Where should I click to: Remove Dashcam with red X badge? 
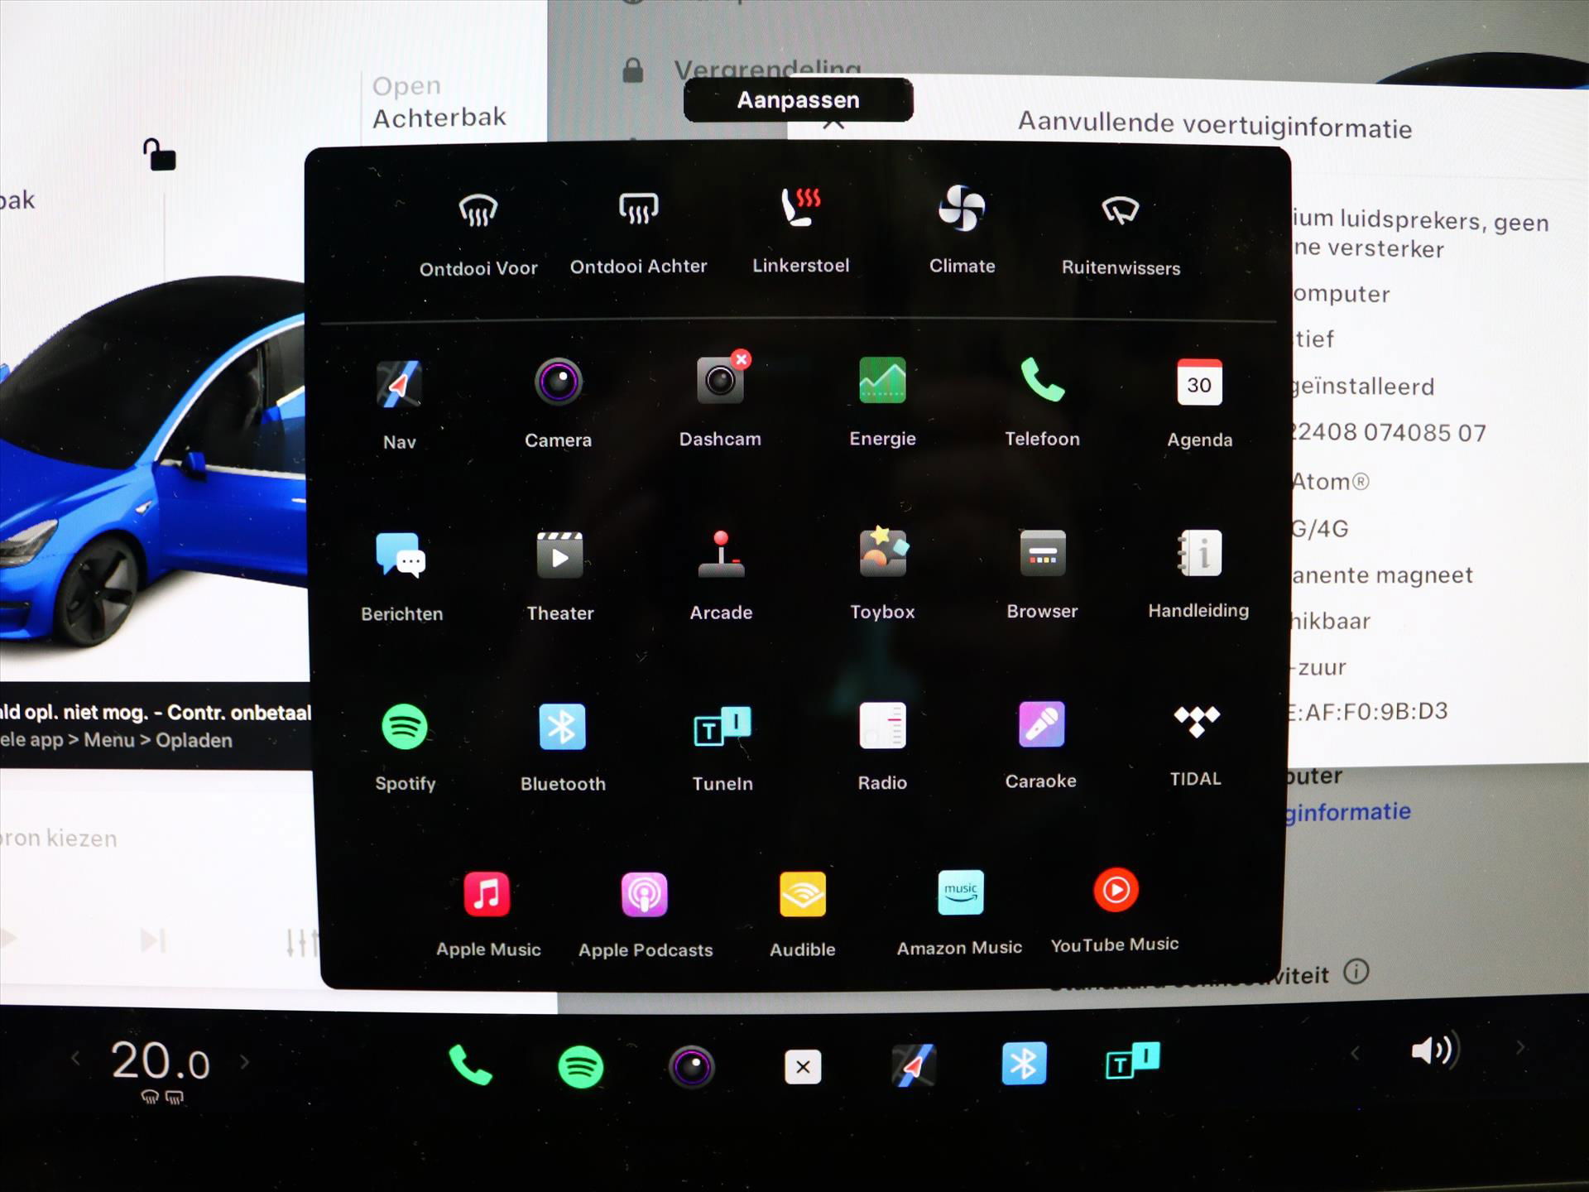tap(741, 359)
